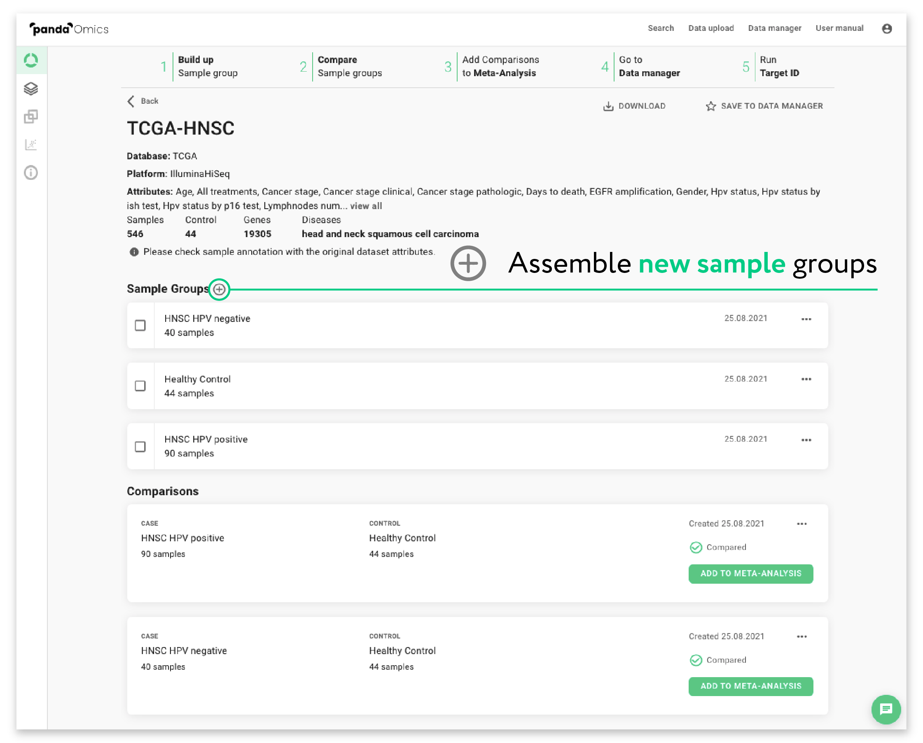Open the Data manager menu item
923x743 pixels.
[x=774, y=28]
